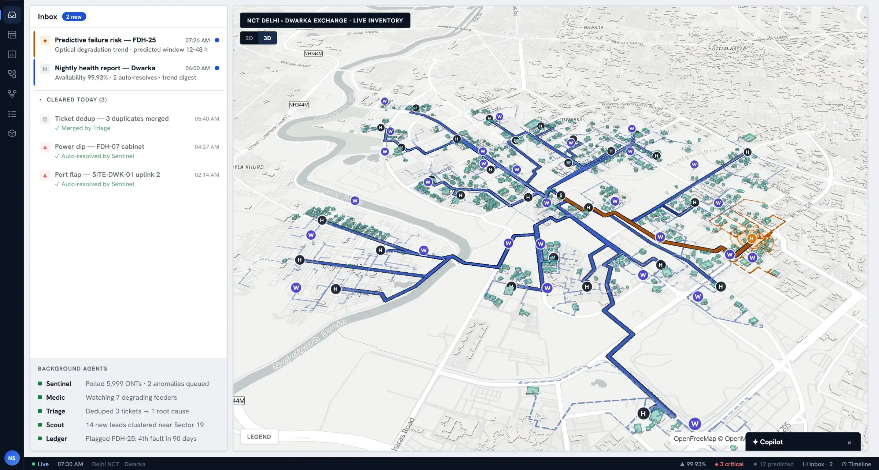This screenshot has height=470, width=879.
Task: Click the Sentinel agent row
Action: pos(129,384)
